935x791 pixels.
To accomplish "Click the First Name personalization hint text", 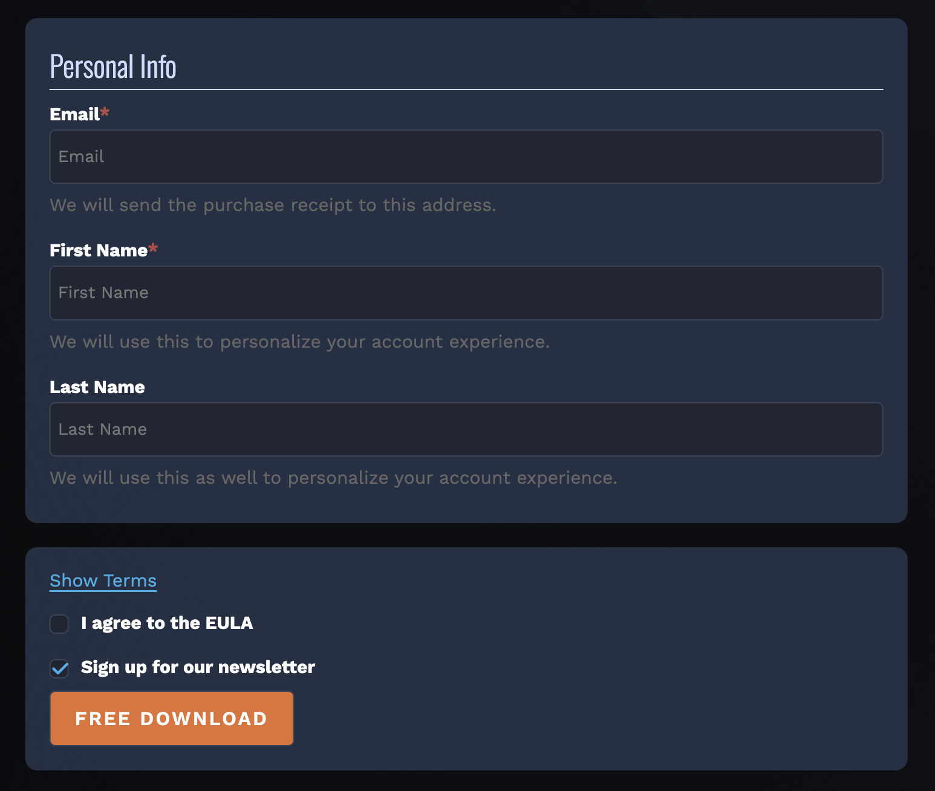I will [x=299, y=342].
